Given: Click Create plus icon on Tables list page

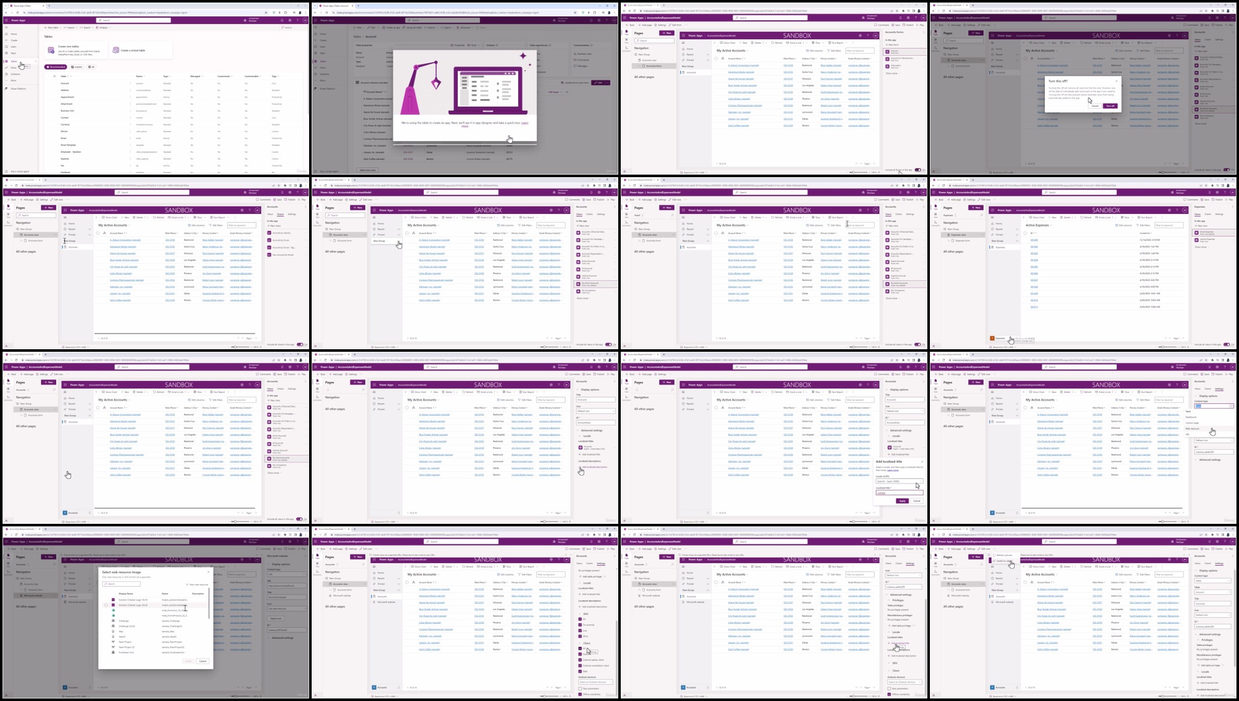Looking at the screenshot, I should 7,40.
